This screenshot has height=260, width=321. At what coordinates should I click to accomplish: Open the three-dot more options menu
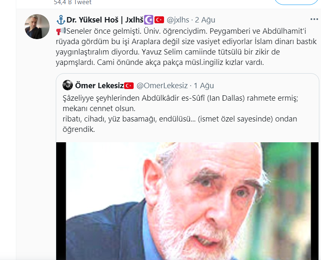pyautogui.click(x=314, y=20)
